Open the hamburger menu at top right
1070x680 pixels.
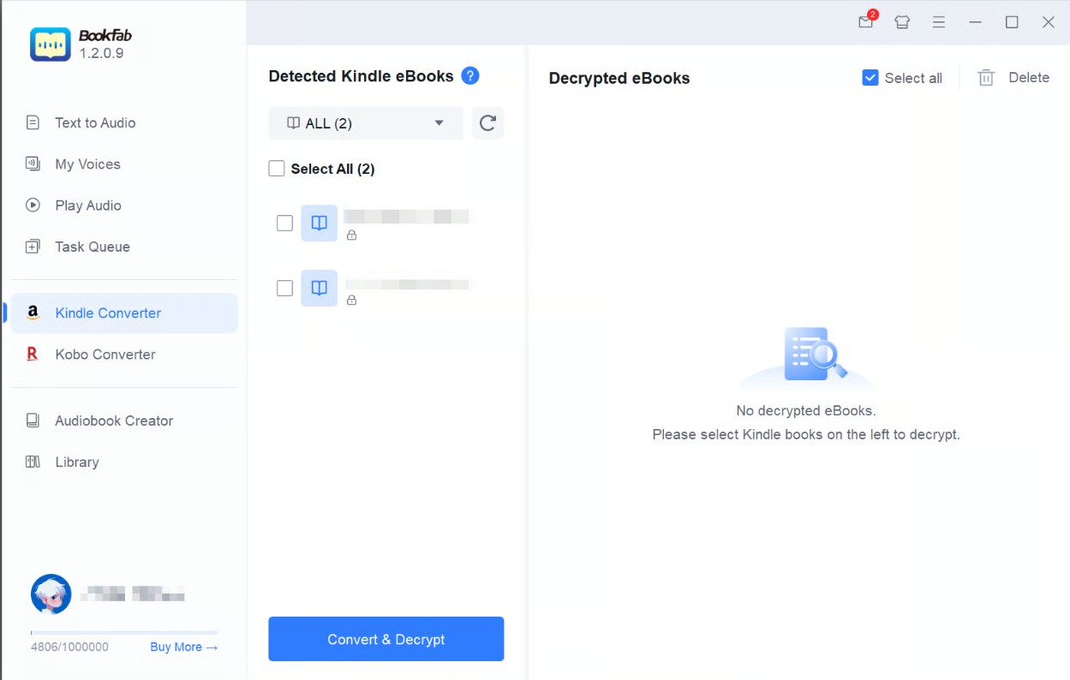[x=939, y=23]
